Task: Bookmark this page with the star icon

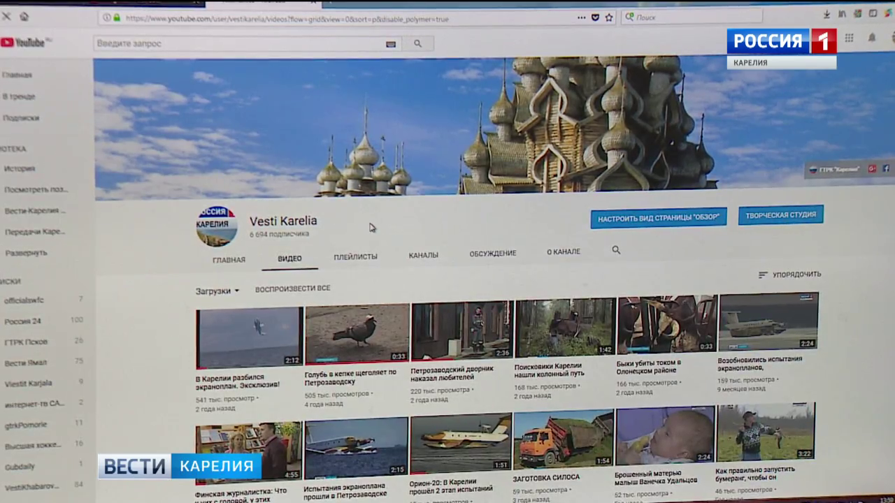Action: point(609,17)
